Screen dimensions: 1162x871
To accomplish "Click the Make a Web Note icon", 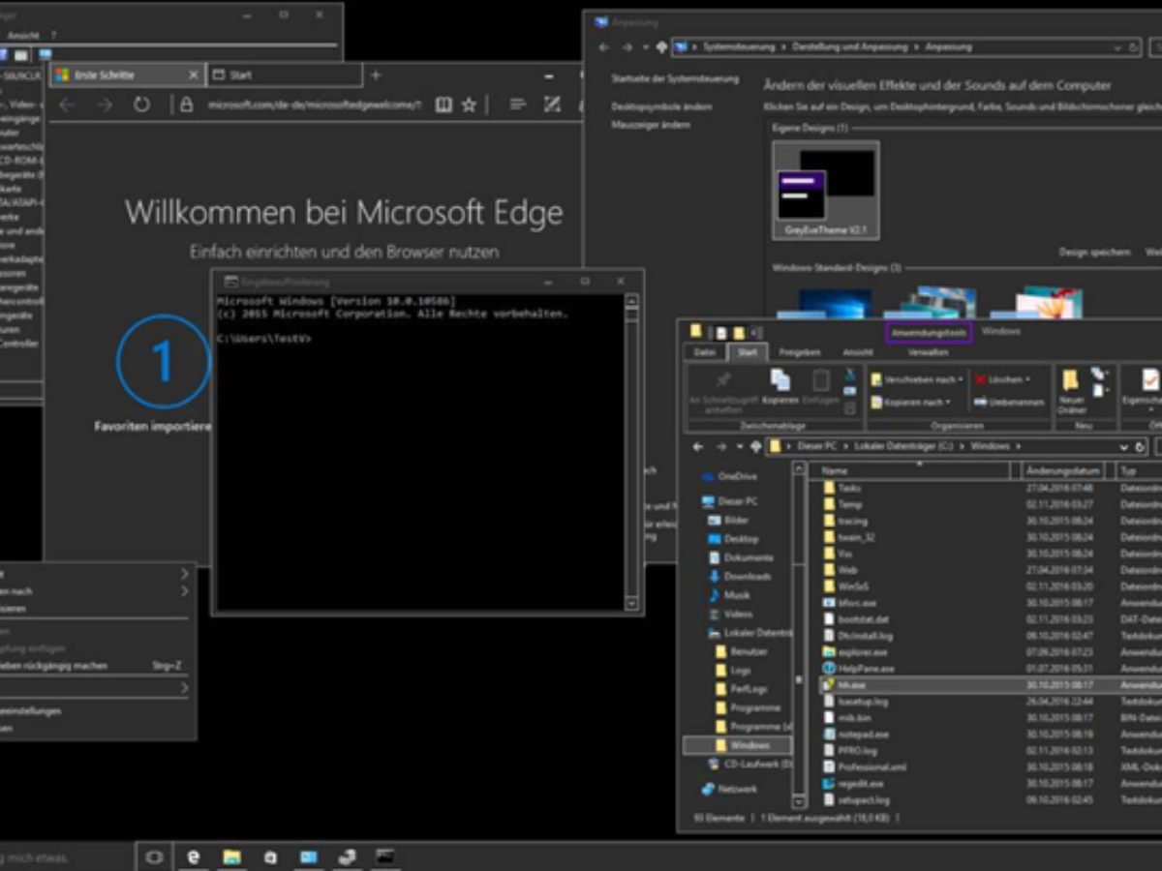I will pyautogui.click(x=552, y=105).
